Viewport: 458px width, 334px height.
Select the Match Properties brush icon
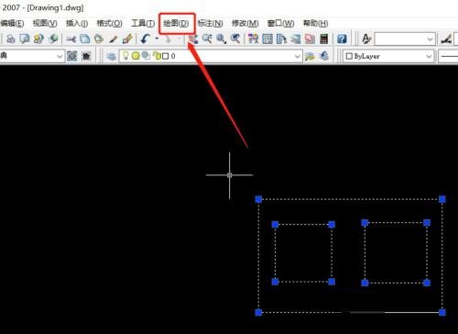[114, 39]
